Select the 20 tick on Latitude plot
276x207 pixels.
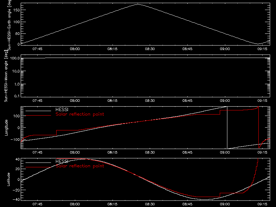point(18,169)
